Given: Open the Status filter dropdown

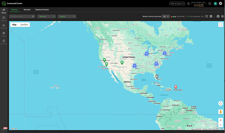Looking at the screenshot, I should point(47,16).
